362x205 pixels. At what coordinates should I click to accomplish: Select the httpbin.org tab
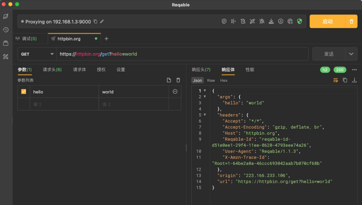click(74, 39)
